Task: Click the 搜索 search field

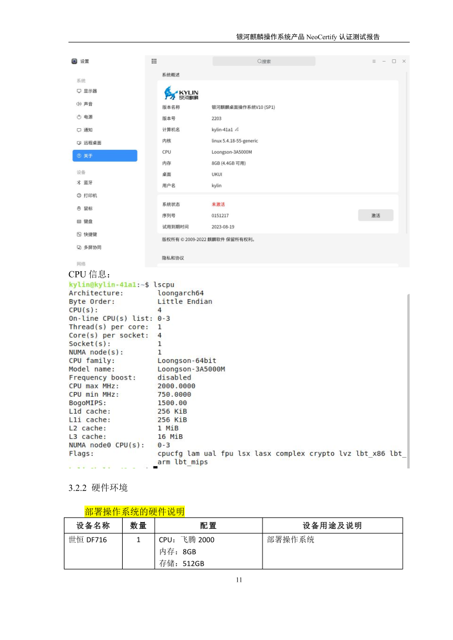Action: 264,61
